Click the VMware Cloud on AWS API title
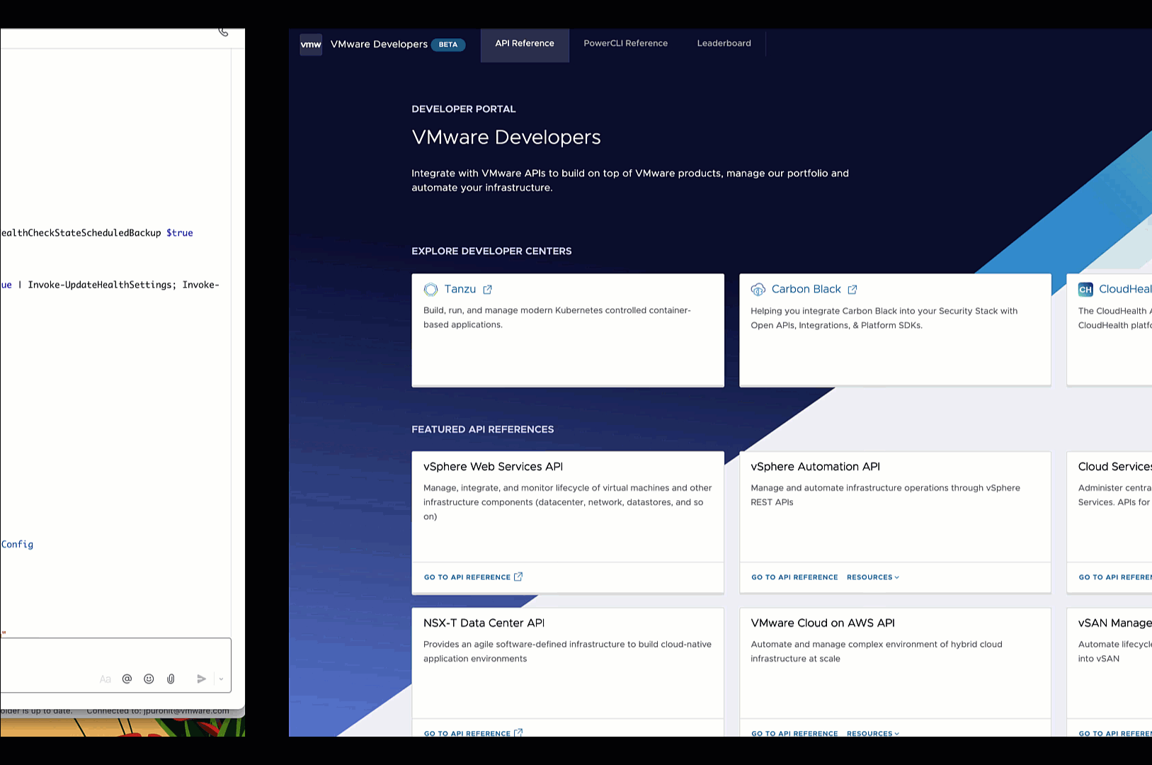The height and width of the screenshot is (765, 1152). tap(823, 623)
